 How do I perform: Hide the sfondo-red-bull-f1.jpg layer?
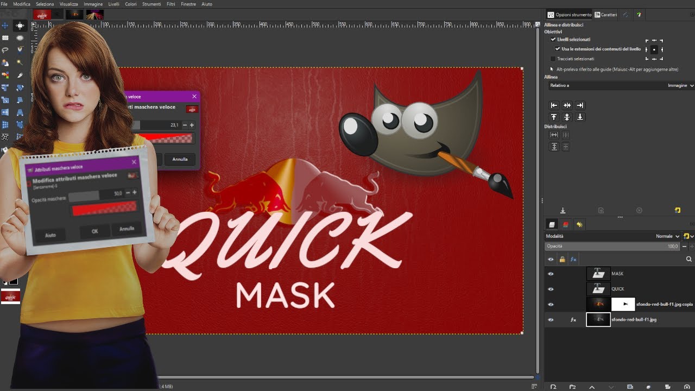coord(551,320)
